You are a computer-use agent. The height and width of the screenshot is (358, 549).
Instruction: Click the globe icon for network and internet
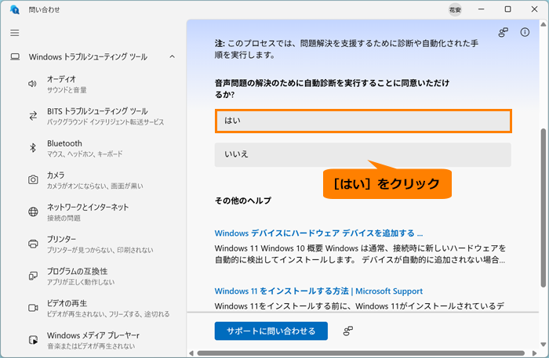click(x=33, y=212)
